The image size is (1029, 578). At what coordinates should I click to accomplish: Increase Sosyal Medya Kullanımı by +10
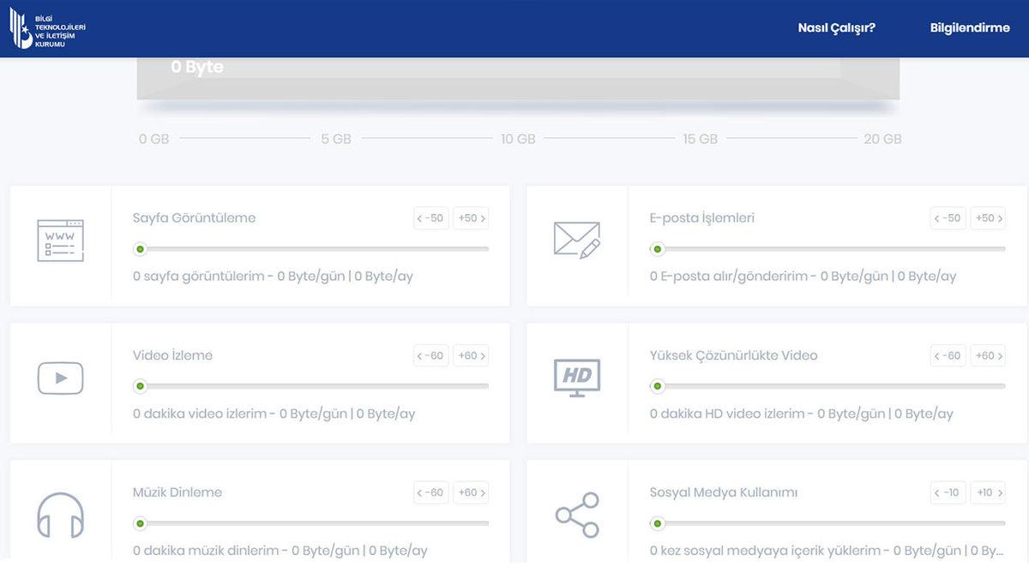[988, 492]
